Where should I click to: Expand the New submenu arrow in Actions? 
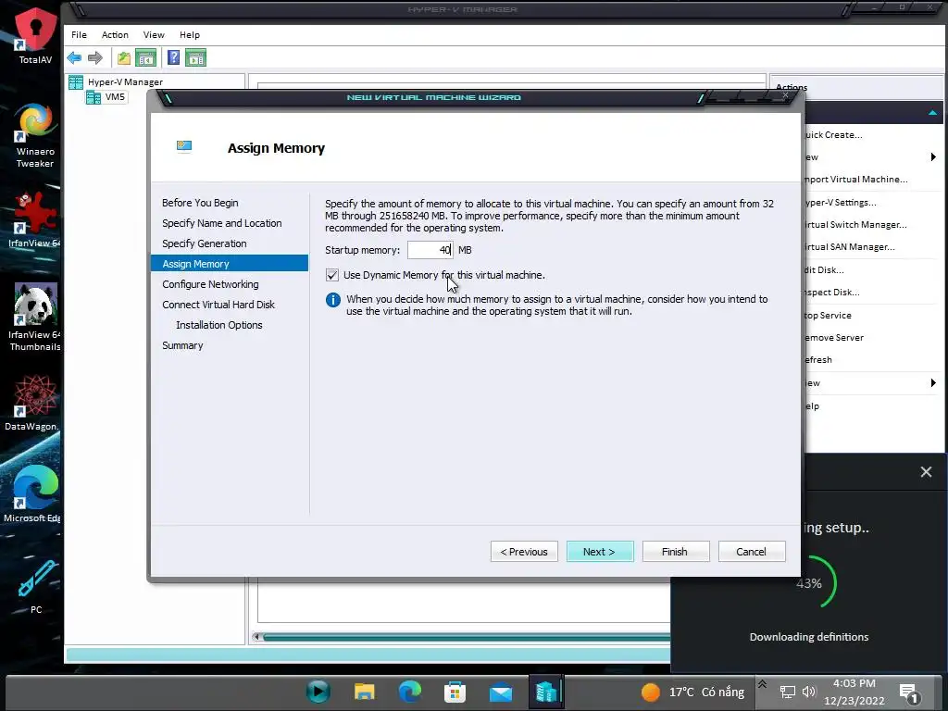point(933,157)
